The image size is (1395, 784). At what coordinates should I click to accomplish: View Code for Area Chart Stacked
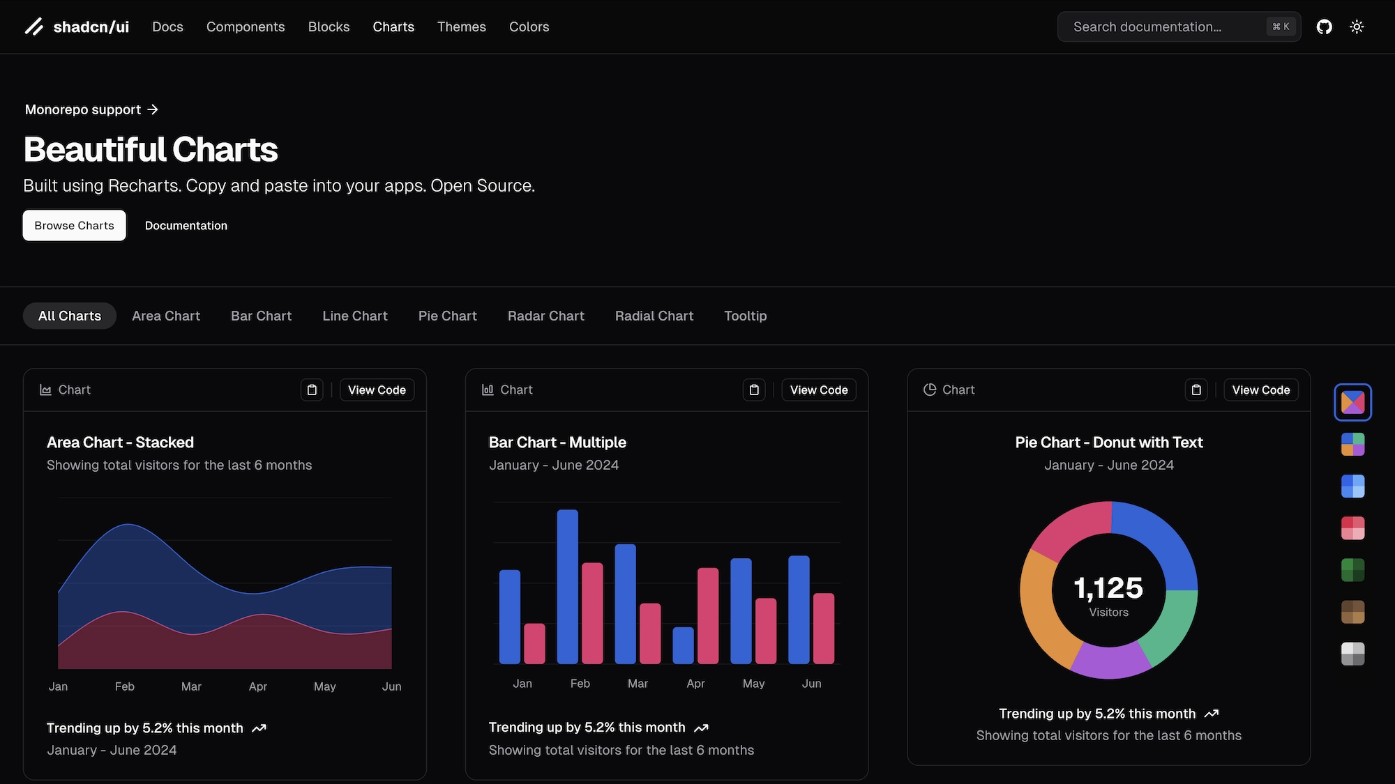377,390
